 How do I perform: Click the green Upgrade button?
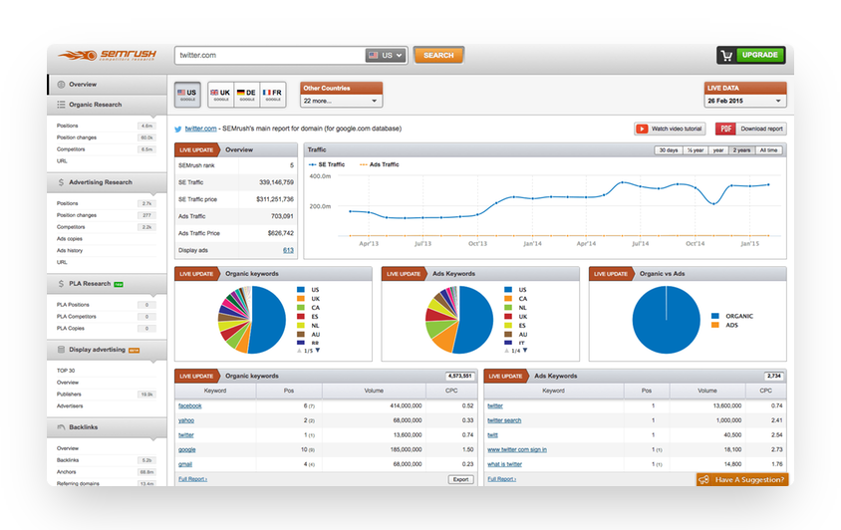pos(760,55)
